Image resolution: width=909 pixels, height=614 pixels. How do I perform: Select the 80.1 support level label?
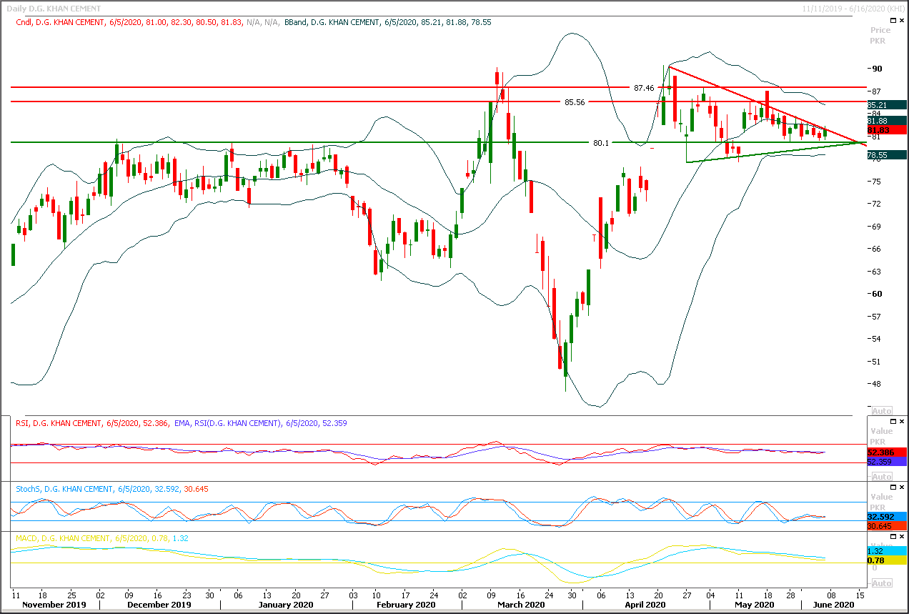coord(601,143)
